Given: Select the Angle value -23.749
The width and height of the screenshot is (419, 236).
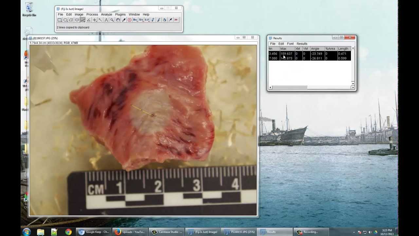Looking at the screenshot, I should (317, 54).
